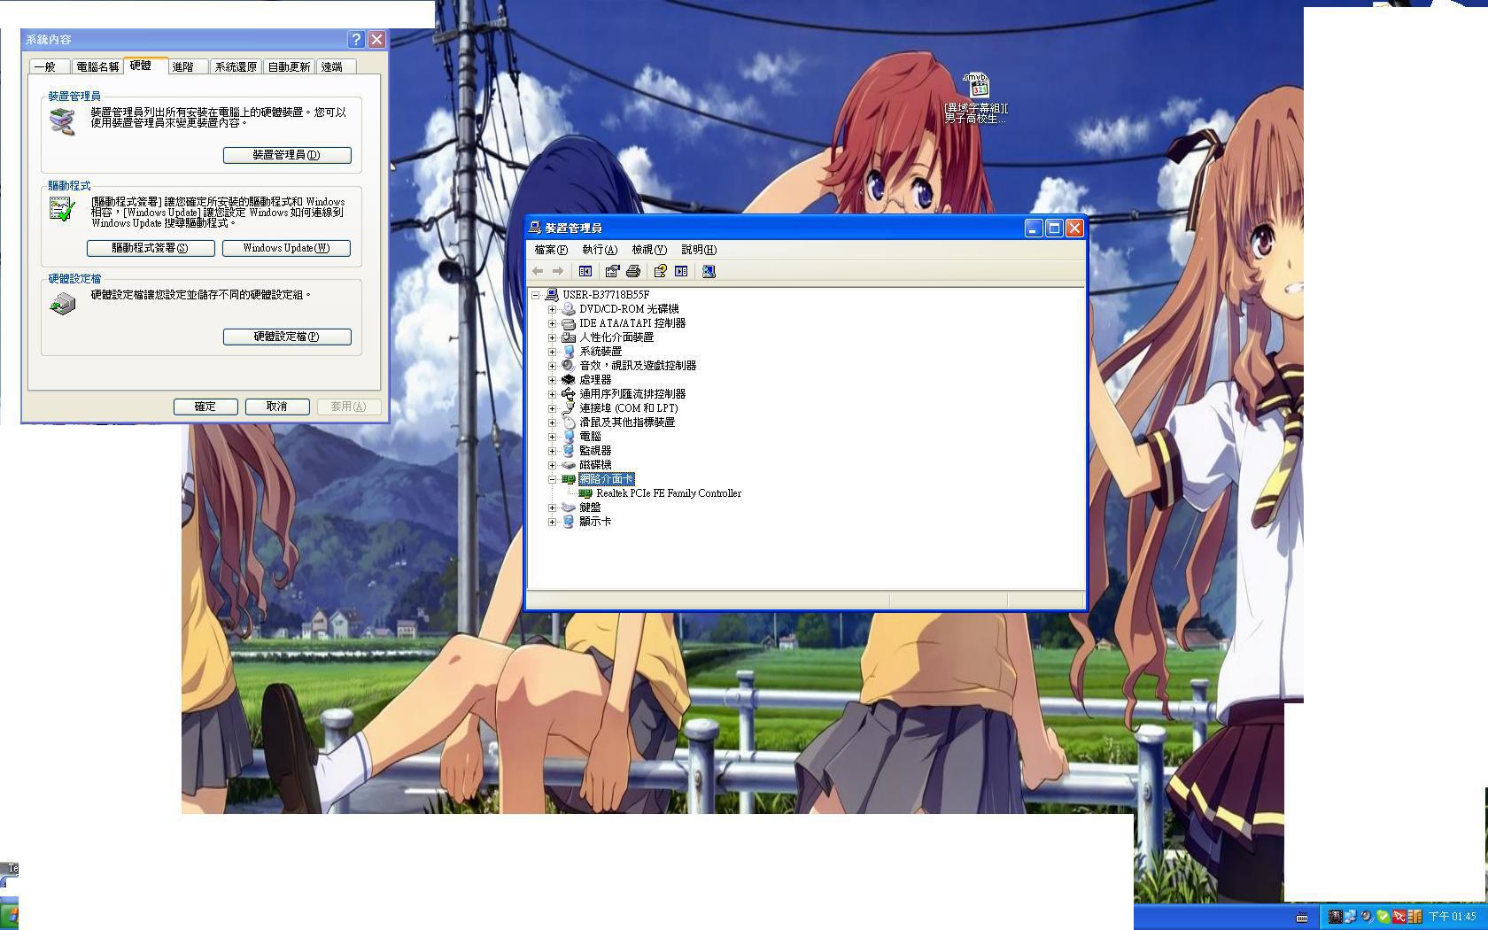Click the USB controller category icon
This screenshot has height=930, width=1488.
[x=569, y=394]
